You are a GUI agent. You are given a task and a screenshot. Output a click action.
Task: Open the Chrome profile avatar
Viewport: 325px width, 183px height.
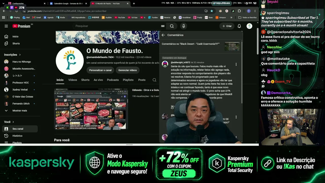(249, 11)
